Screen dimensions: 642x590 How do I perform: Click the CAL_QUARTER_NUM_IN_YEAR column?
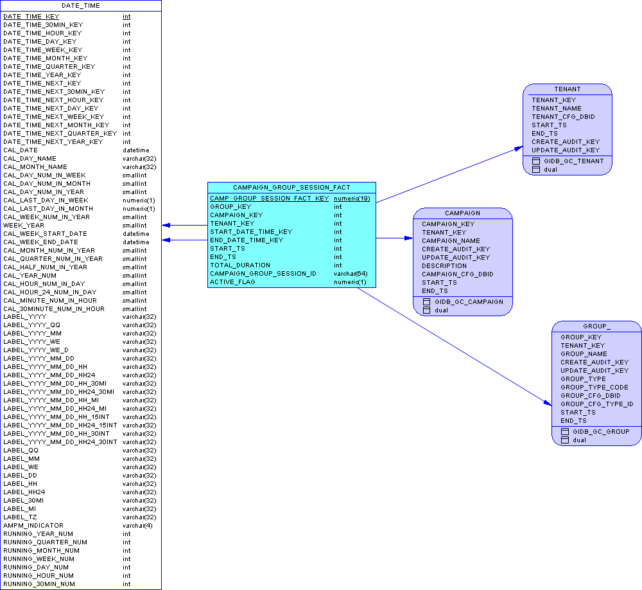[53, 259]
